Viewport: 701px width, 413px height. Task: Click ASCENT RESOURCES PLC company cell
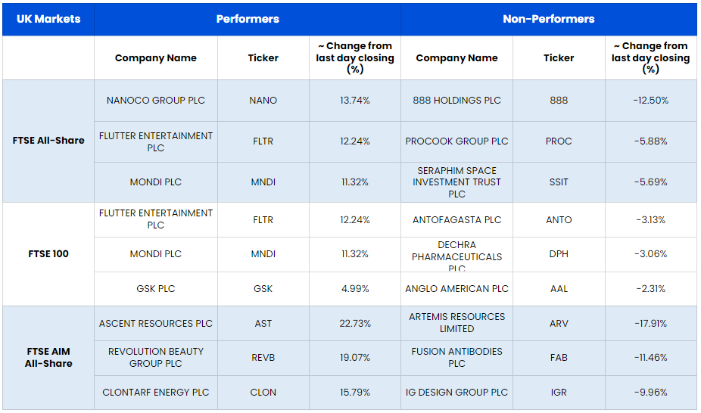[x=156, y=324]
